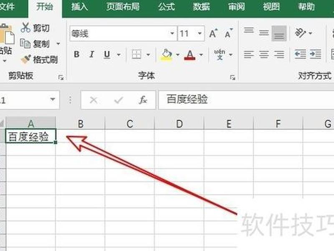This screenshot has width=334, height=251.
Task: Select column B header
Action: pyautogui.click(x=80, y=123)
